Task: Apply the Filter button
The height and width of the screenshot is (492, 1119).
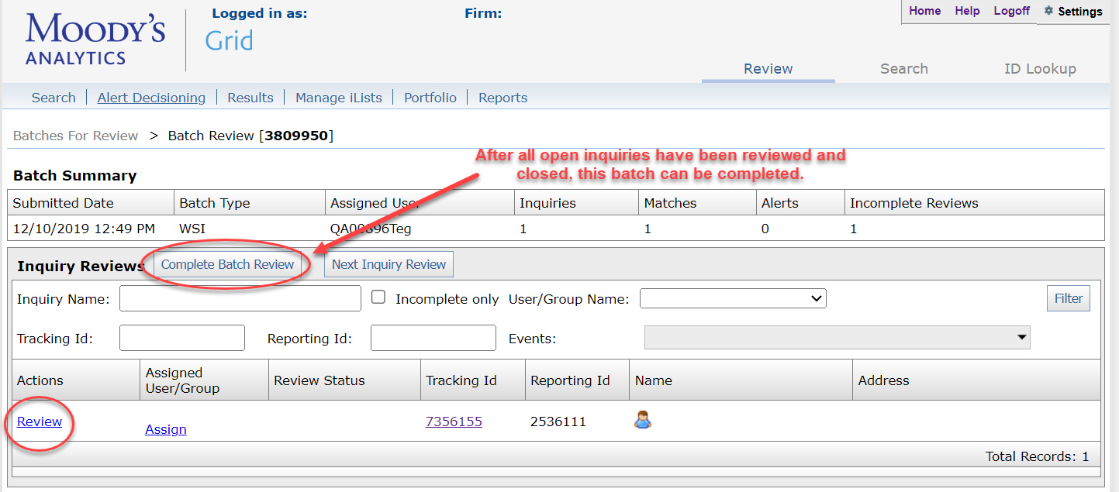Action: pyautogui.click(x=1068, y=298)
